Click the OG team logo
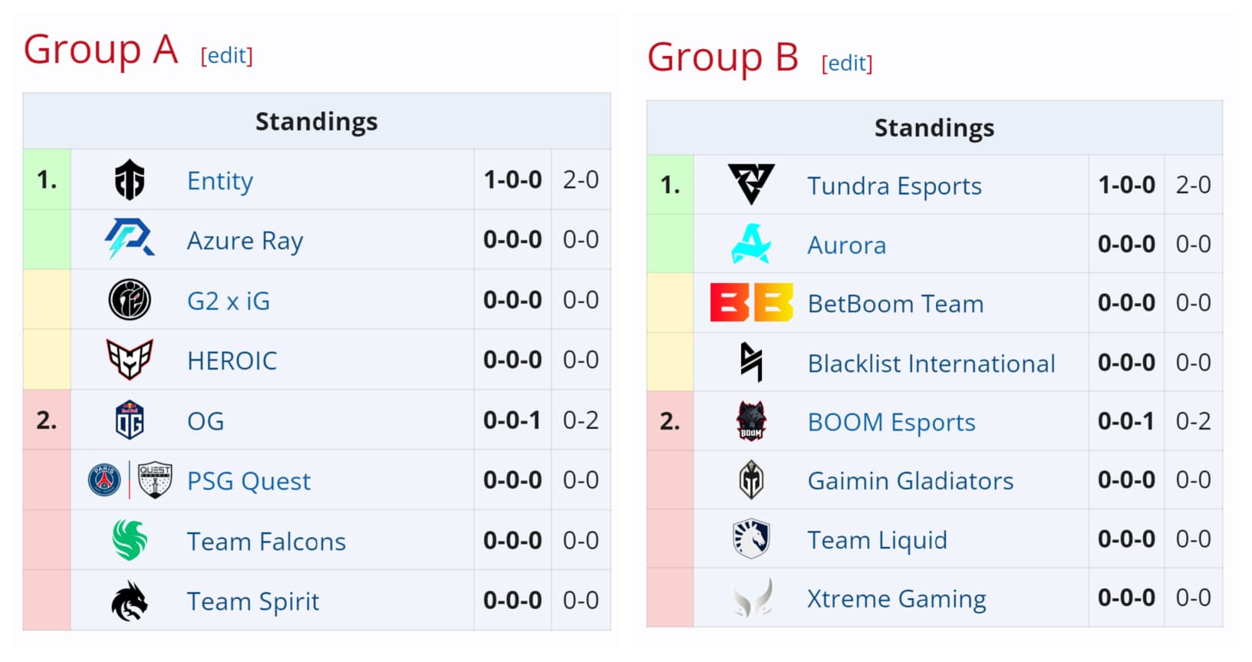 click(x=130, y=420)
